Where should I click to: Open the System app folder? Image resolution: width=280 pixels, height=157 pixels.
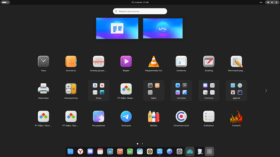(181, 90)
